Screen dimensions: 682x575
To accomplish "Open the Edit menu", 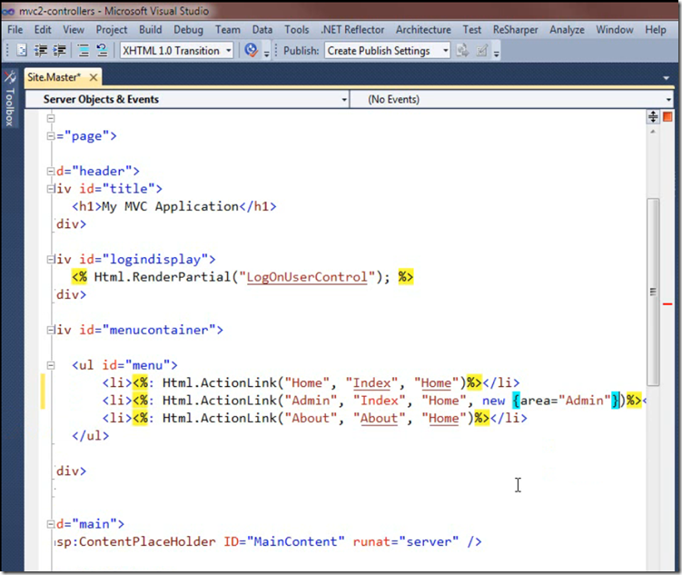I will click(x=43, y=30).
